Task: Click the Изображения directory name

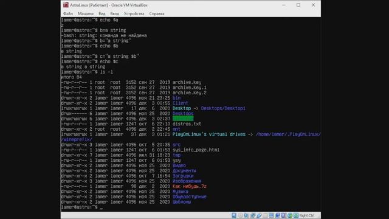Action: 187,181
